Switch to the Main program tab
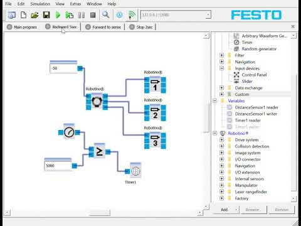 tap(22, 27)
